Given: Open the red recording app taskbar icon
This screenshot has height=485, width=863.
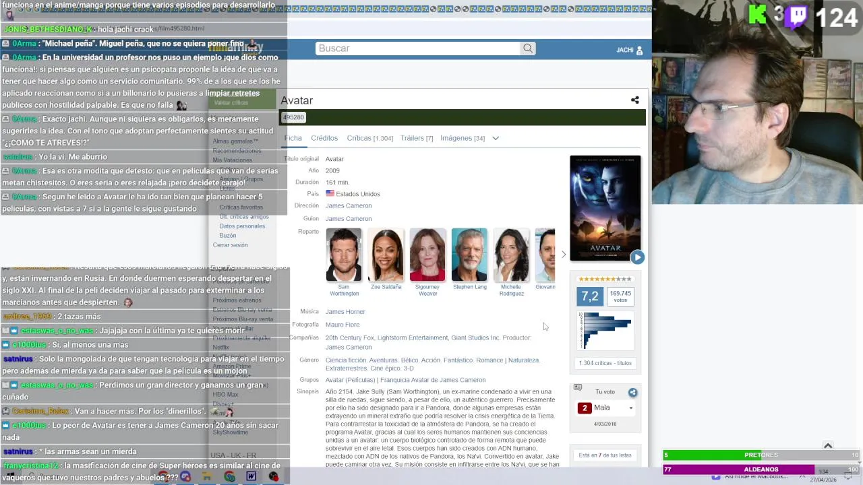Looking at the screenshot, I should (x=273, y=476).
